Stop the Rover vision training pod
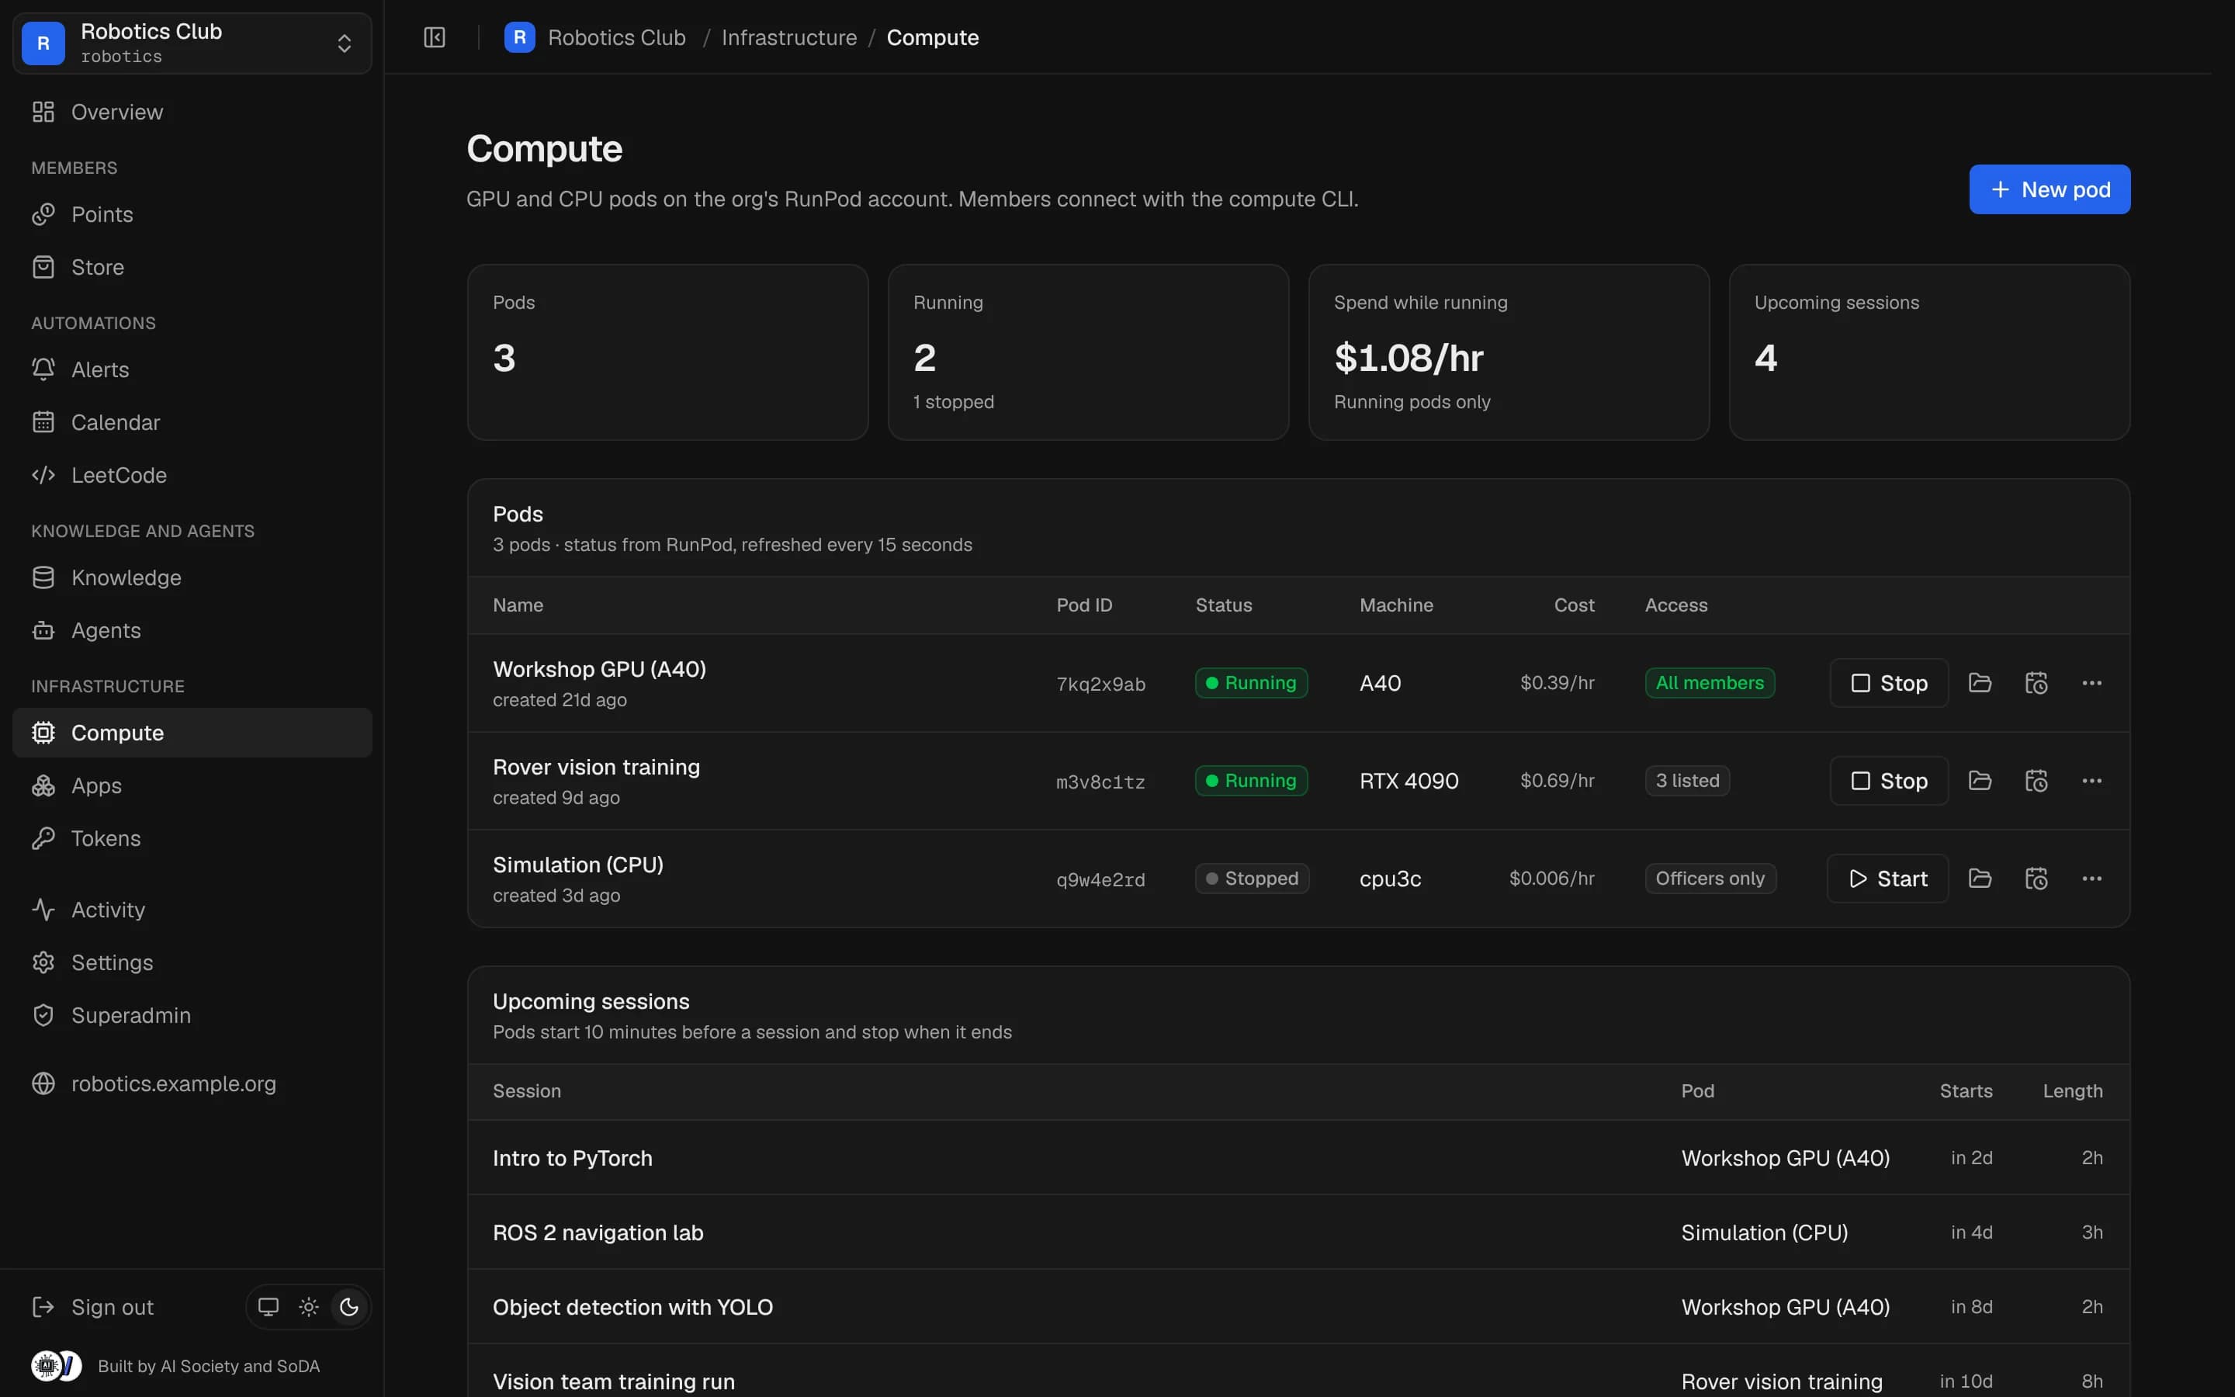2235x1397 pixels. point(1889,781)
